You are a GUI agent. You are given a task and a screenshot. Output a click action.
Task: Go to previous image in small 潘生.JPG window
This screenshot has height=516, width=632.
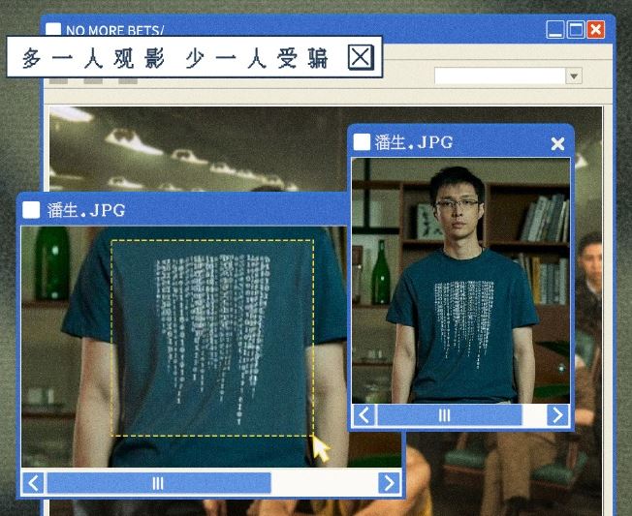pyautogui.click(x=363, y=415)
